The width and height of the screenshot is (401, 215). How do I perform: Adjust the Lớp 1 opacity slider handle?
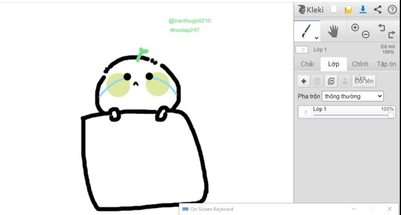pyautogui.click(x=390, y=115)
